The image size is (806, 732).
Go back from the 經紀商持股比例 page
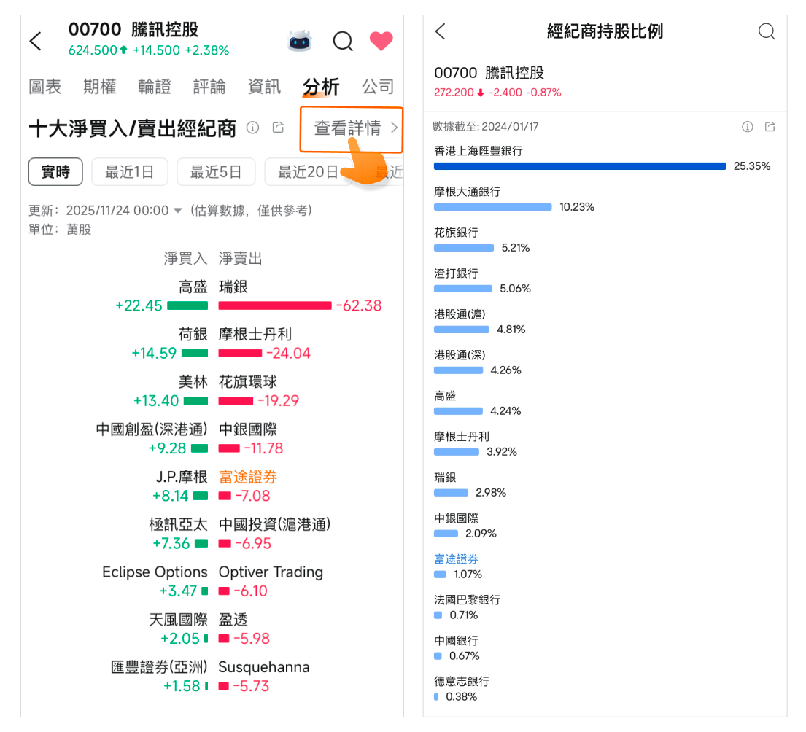coord(440,31)
